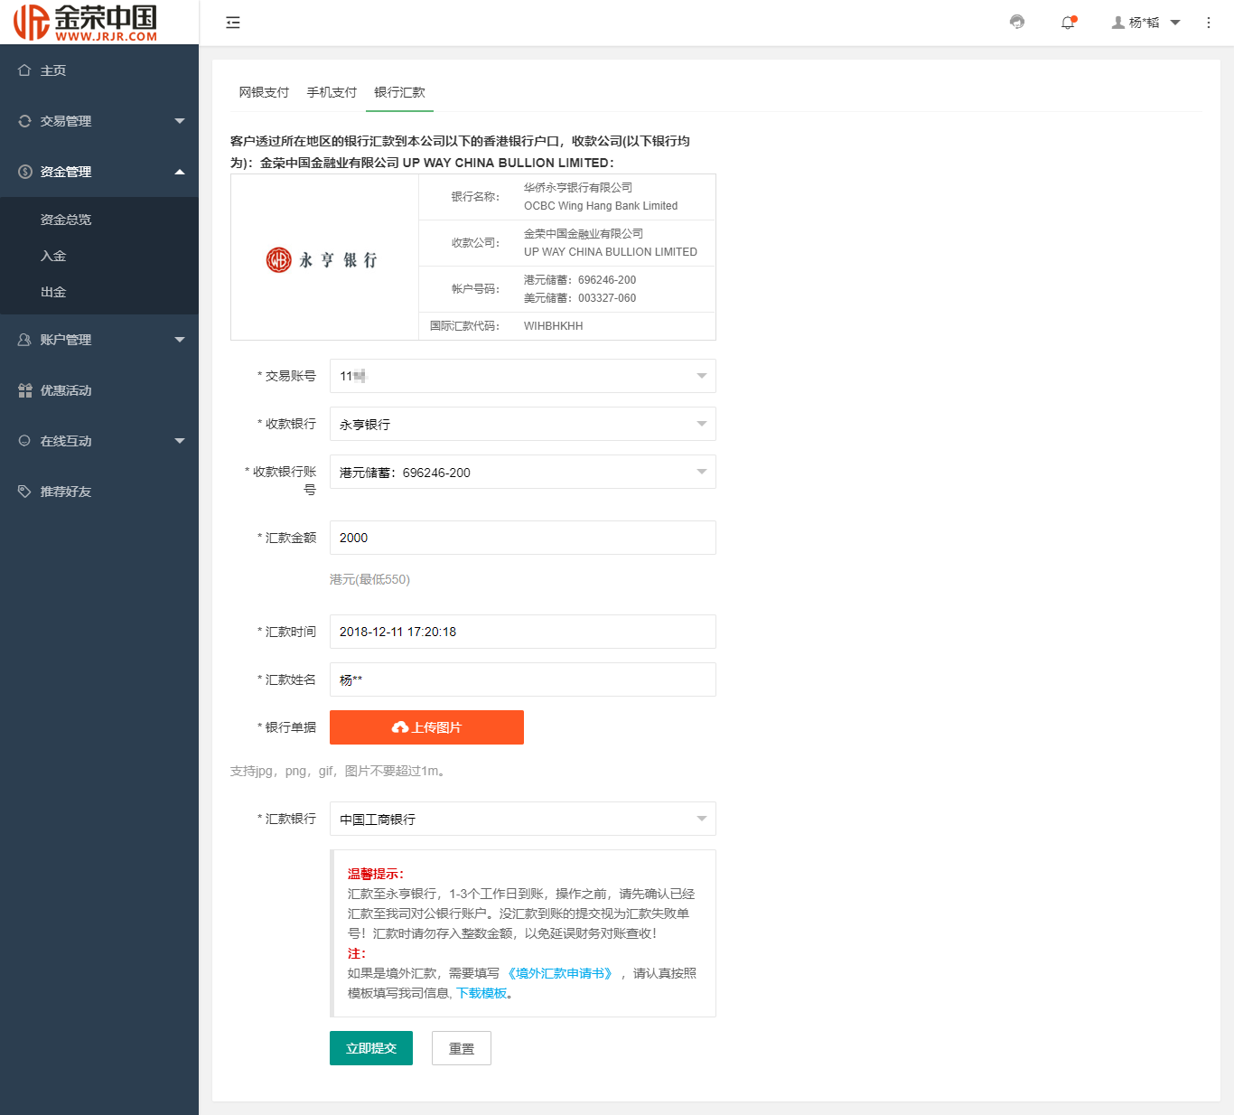Toggle the sidebar collapse icon

233,23
